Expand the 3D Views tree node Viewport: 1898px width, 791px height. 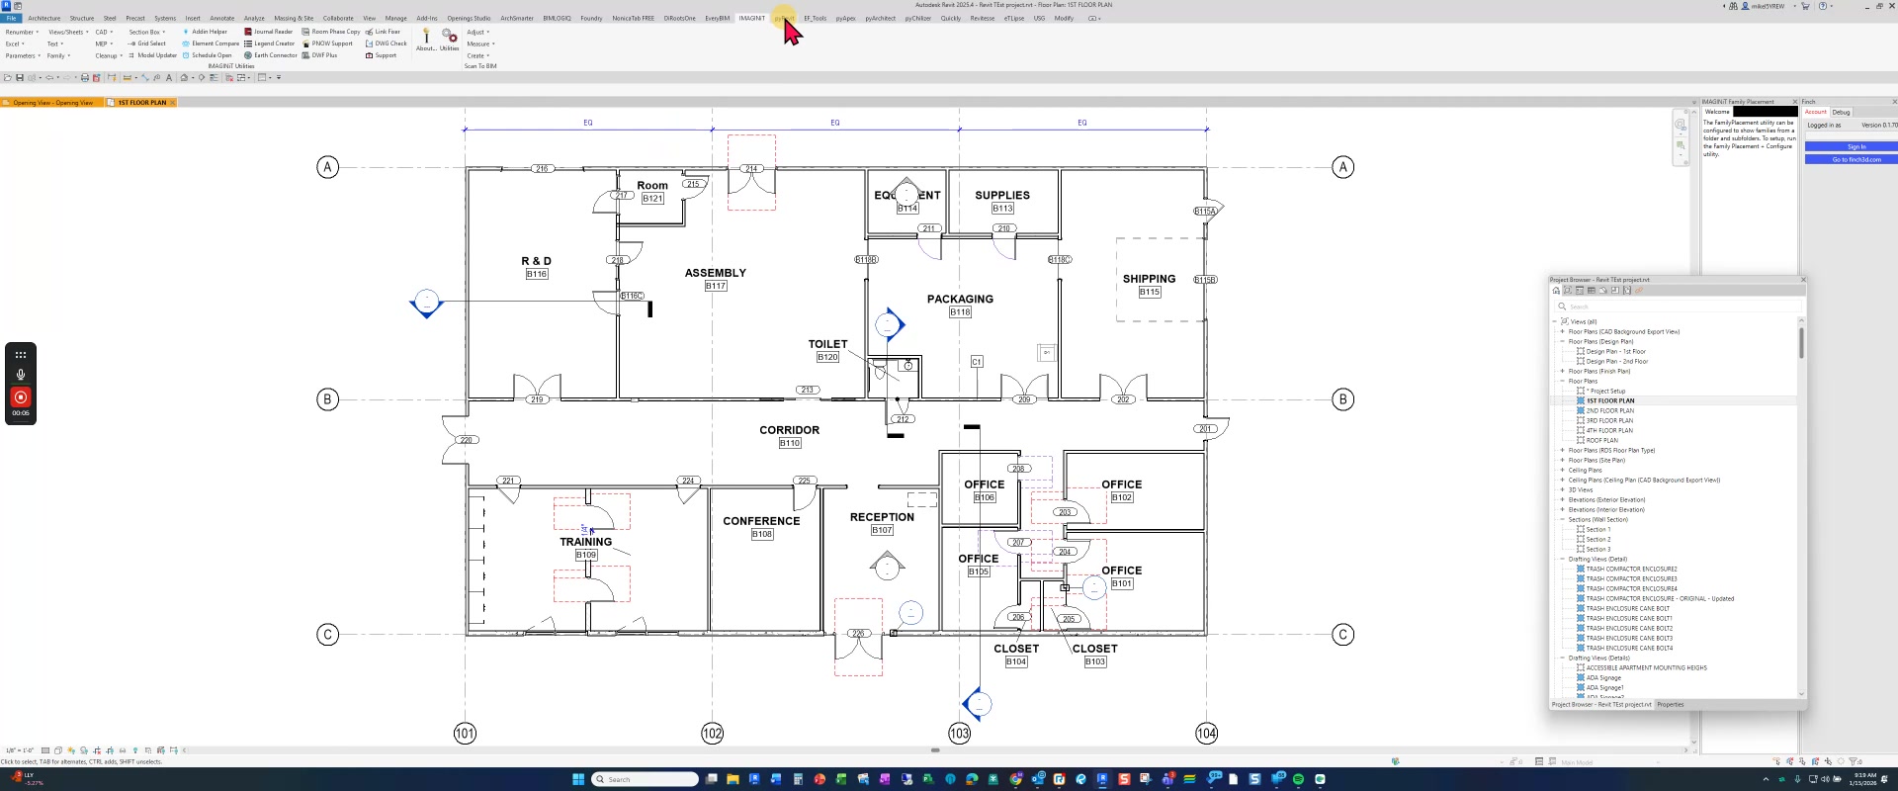[1562, 490]
